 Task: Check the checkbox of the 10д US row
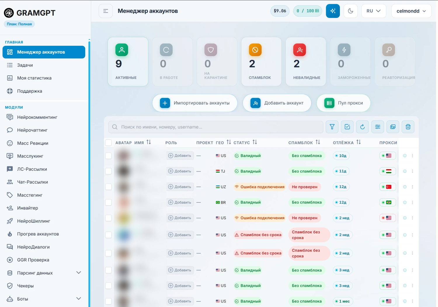pos(109,156)
